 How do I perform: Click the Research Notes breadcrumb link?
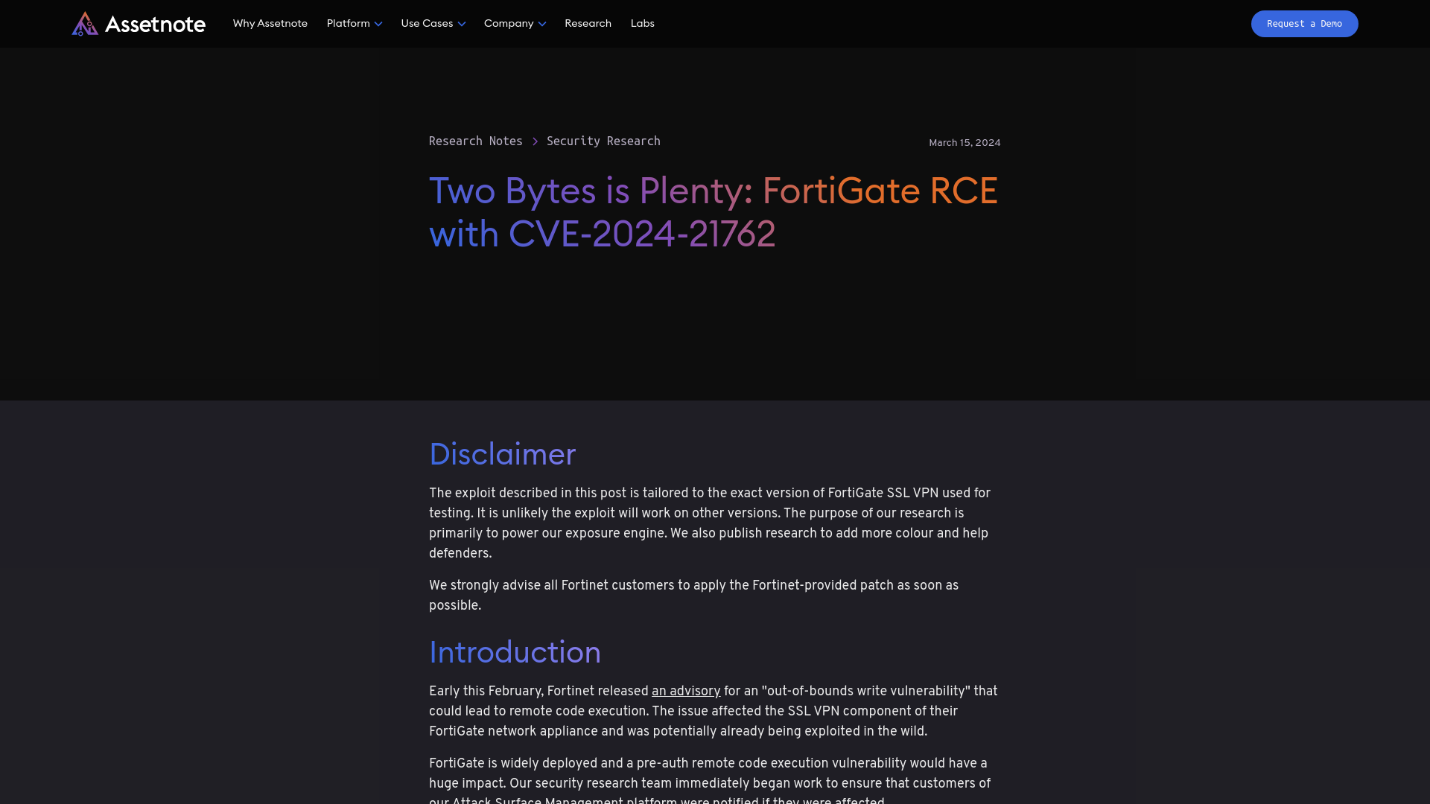pyautogui.click(x=475, y=141)
